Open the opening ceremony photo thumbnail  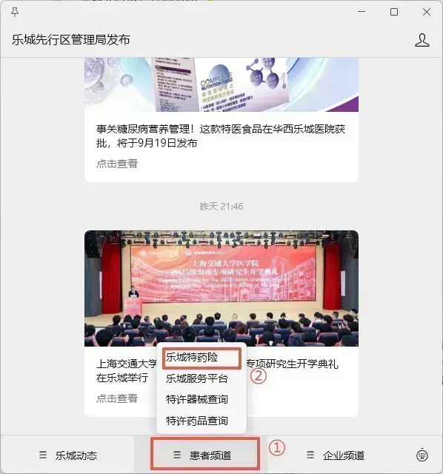pyautogui.click(x=221, y=288)
